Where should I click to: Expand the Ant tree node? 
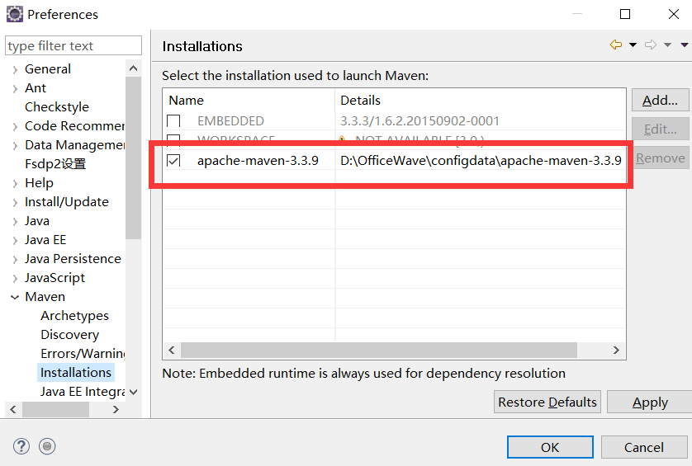15,88
